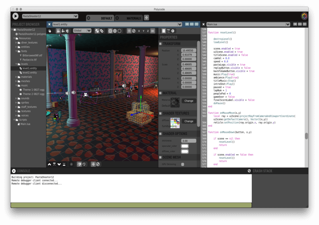Screen dimensions: 319x225
Task: Click the add entity plus icon
Action: click(x=50, y=31)
